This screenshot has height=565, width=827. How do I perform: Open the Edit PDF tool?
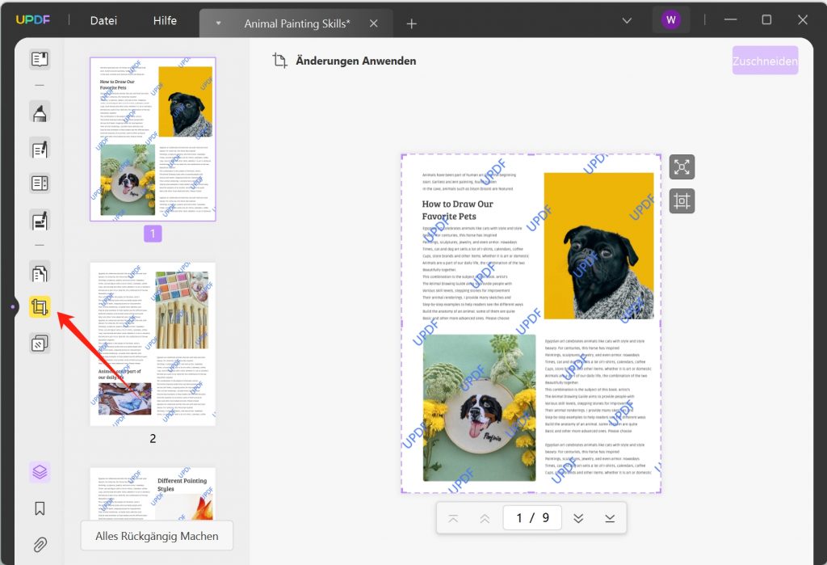(x=40, y=149)
